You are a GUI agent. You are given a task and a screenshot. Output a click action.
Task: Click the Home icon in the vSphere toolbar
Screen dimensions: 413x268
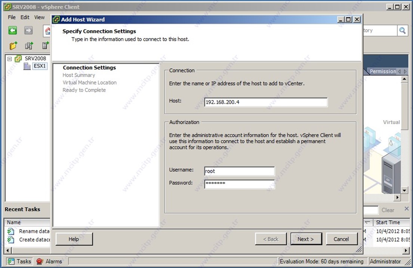point(47,31)
